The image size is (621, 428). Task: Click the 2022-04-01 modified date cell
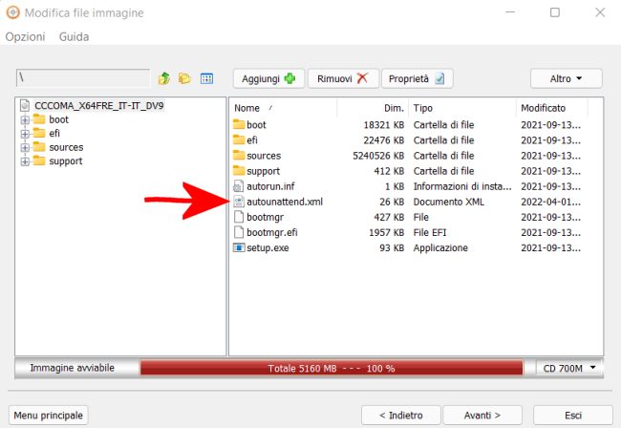pyautogui.click(x=551, y=202)
